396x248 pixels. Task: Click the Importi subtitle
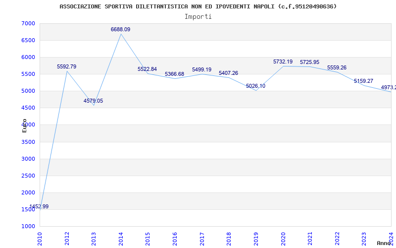pyautogui.click(x=198, y=17)
